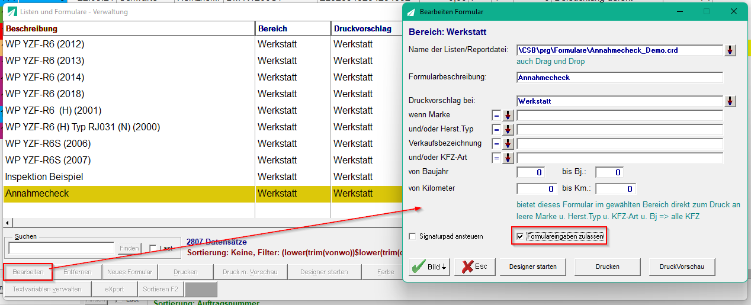Click the Listen und Formulare window icon

click(x=12, y=12)
